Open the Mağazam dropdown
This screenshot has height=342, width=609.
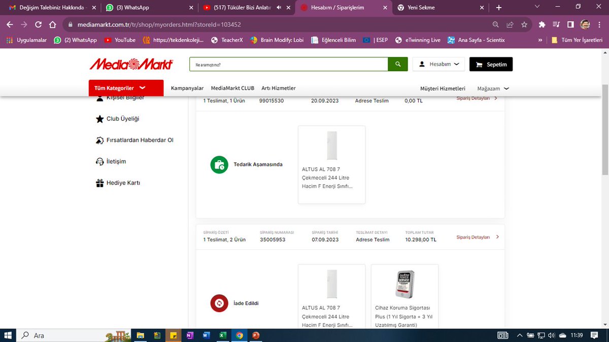(493, 89)
